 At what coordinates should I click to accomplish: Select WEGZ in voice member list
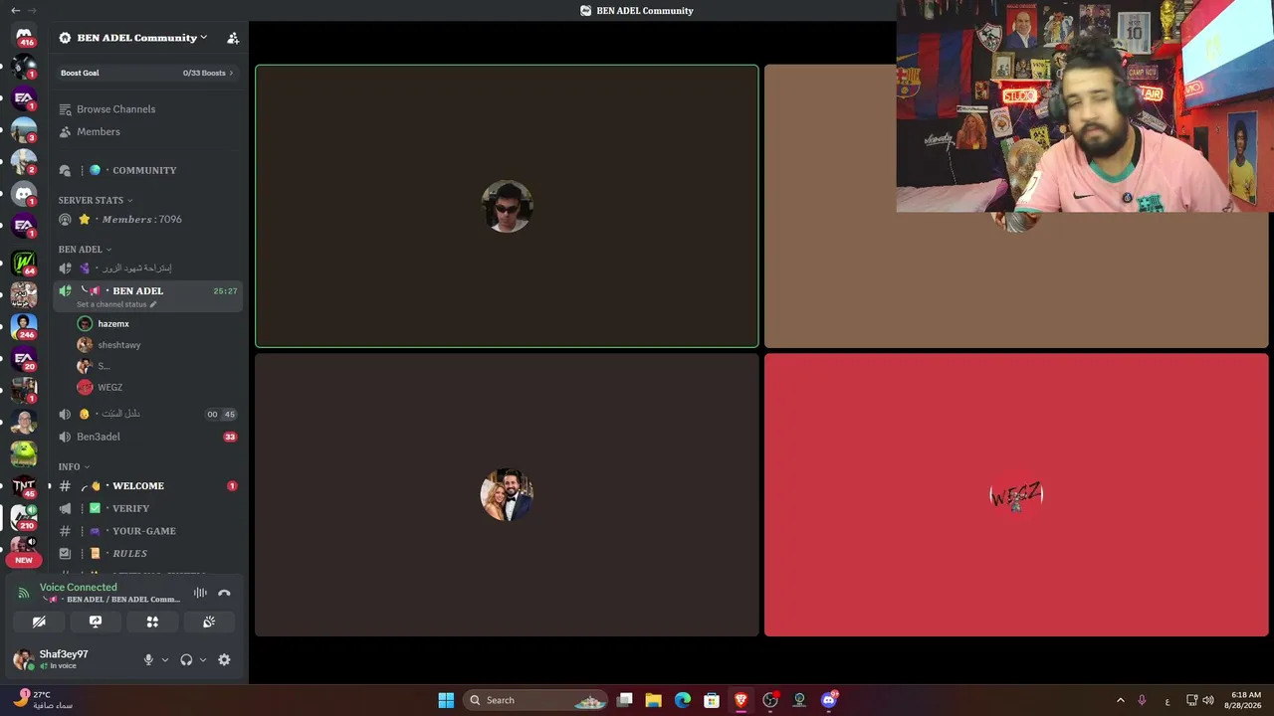point(157,388)
